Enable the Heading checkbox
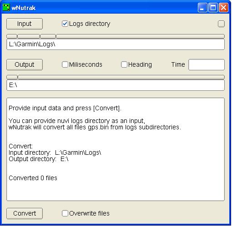 (124, 64)
